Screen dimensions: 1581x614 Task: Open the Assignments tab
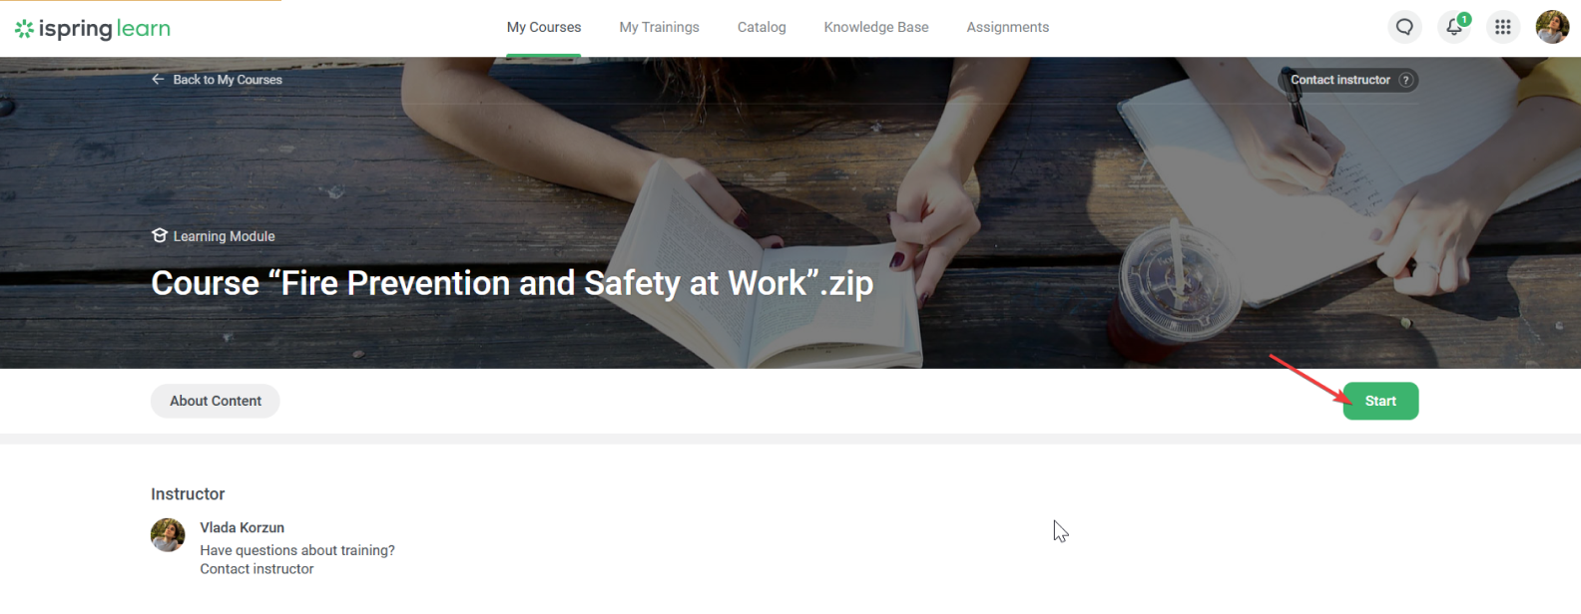(x=1007, y=27)
